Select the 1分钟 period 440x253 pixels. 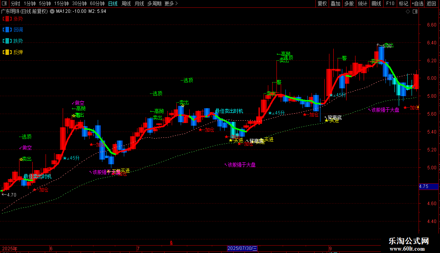coord(30,4)
